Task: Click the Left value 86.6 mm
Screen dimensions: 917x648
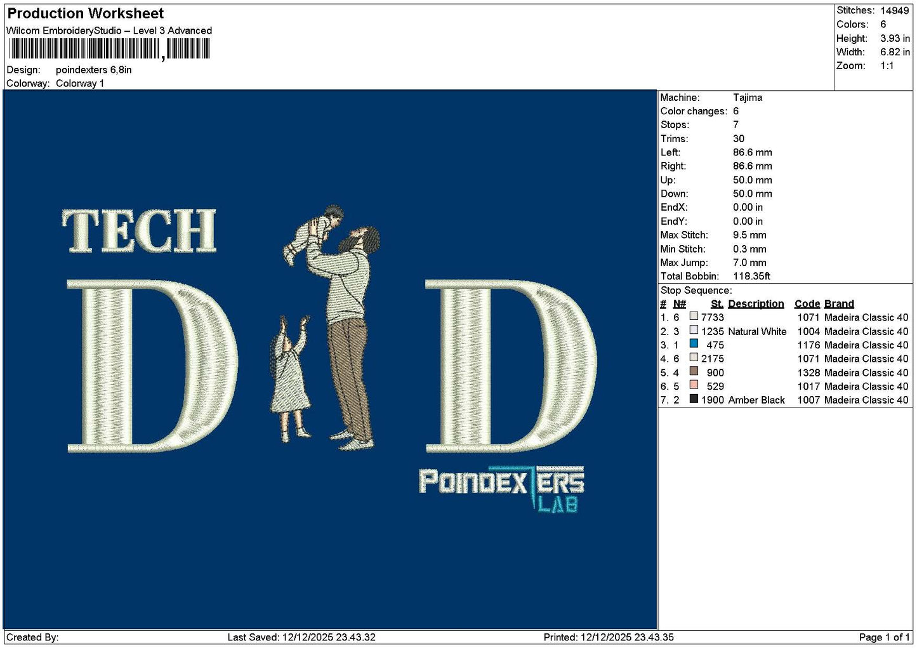Action: (753, 152)
